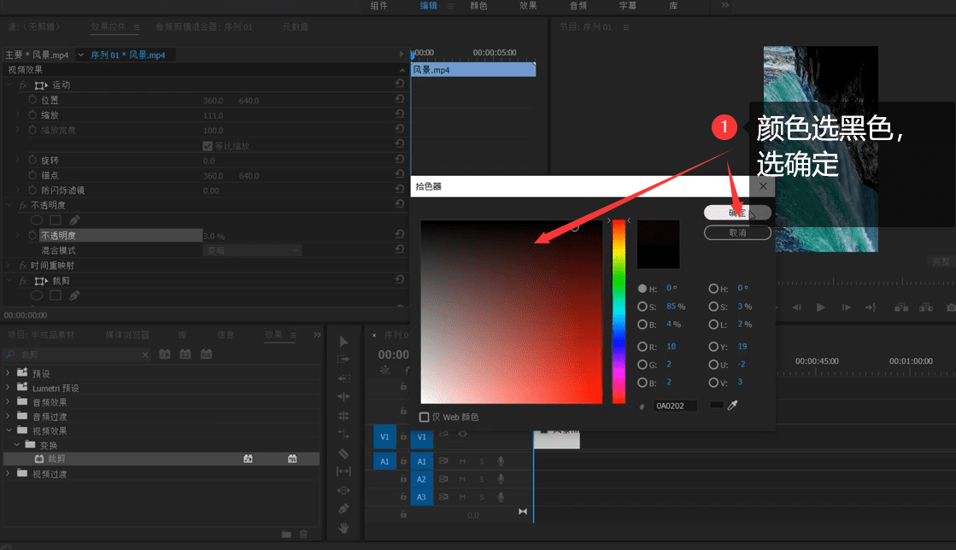Screen dimensions: 956x550
Task: Open the 主要 * 风景.mp4 clip dropdown
Action: 80,55
